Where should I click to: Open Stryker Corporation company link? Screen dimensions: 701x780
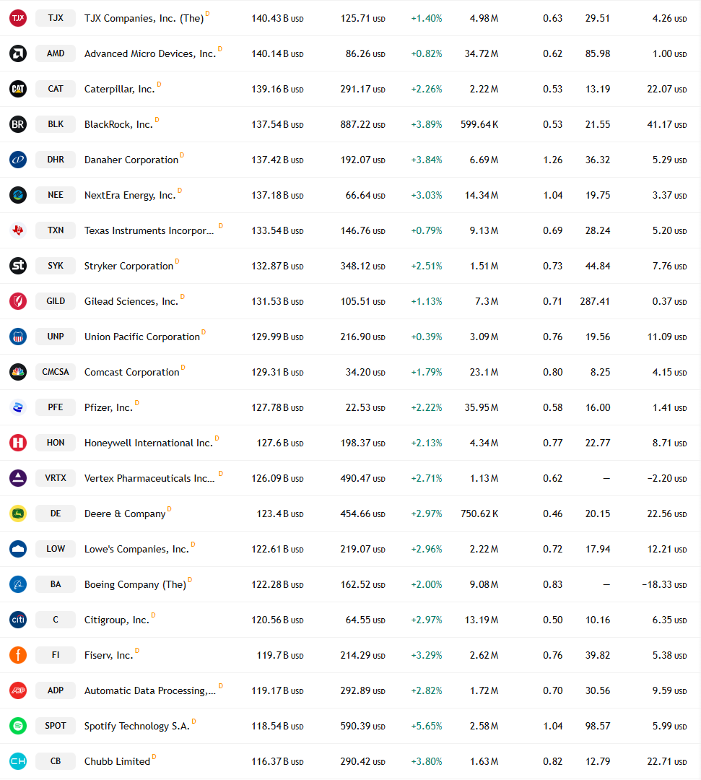(x=129, y=266)
